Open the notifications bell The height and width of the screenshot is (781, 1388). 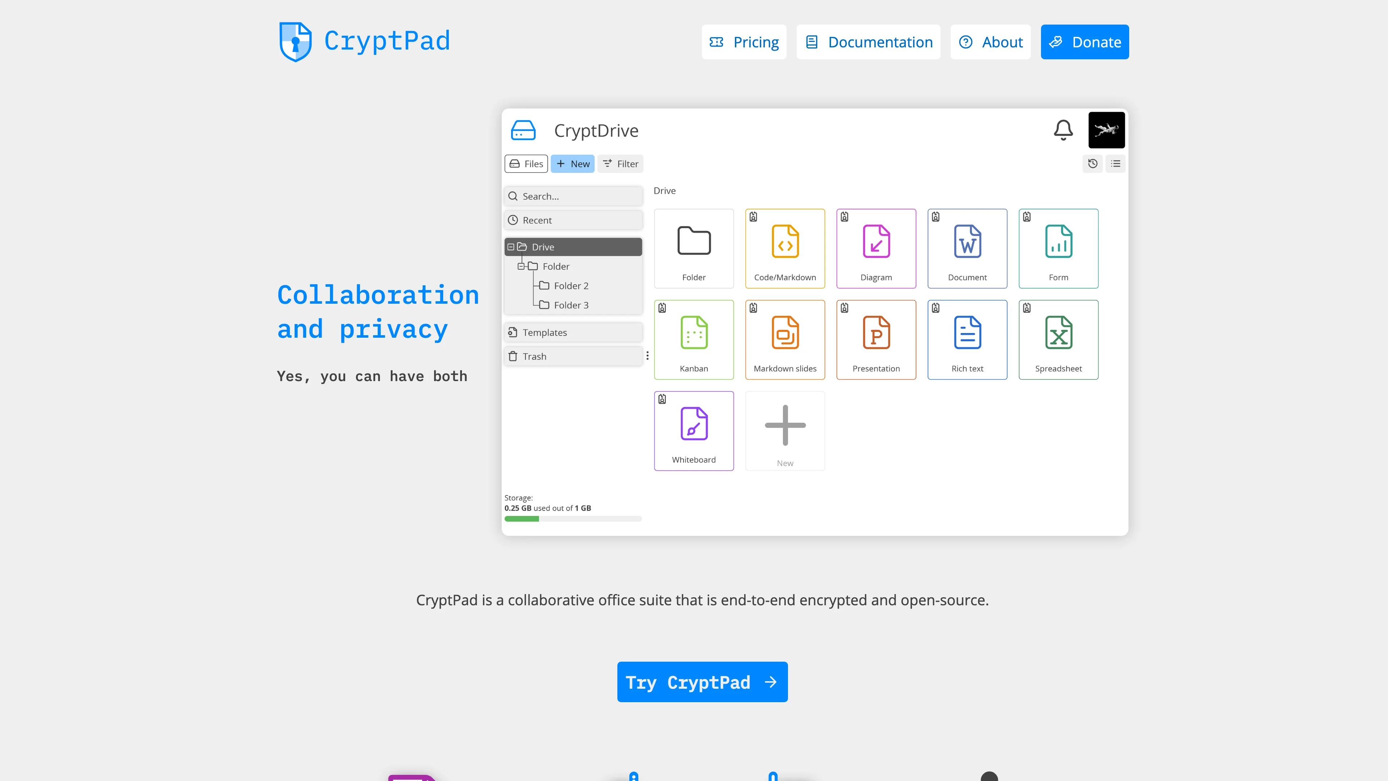(1063, 130)
